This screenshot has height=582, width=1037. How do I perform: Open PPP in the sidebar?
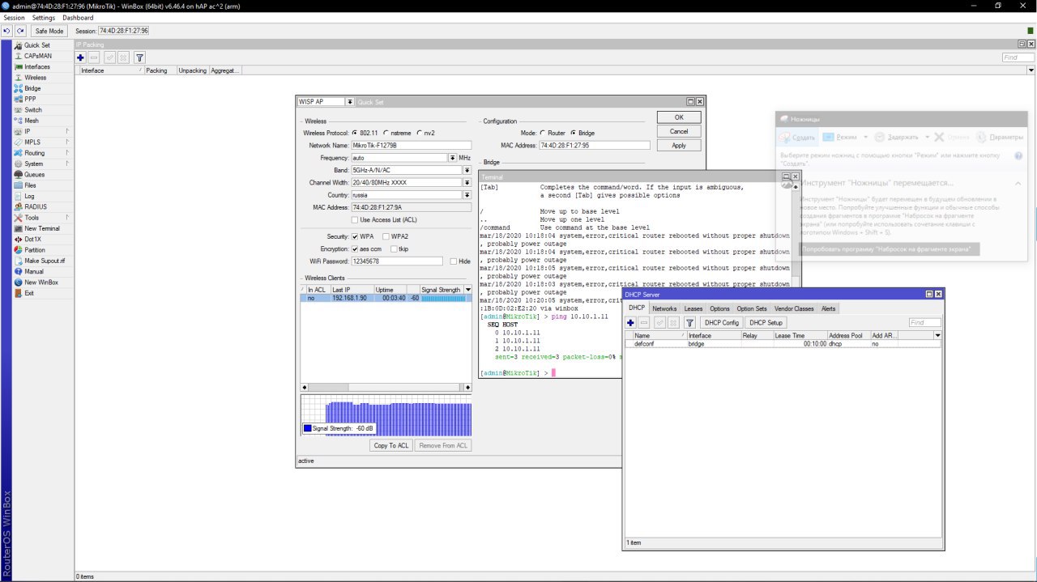pos(30,99)
